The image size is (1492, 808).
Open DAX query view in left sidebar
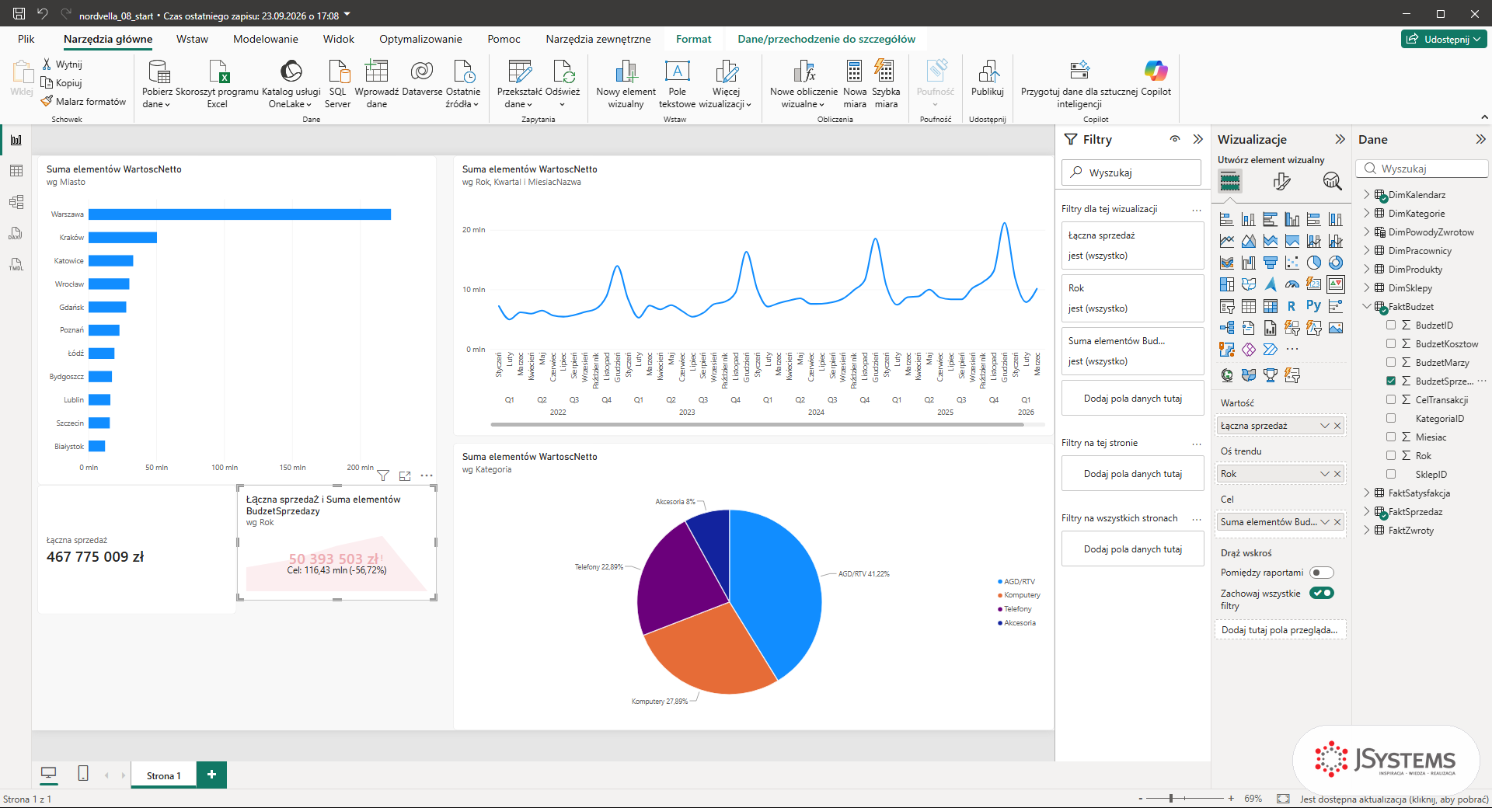click(16, 233)
